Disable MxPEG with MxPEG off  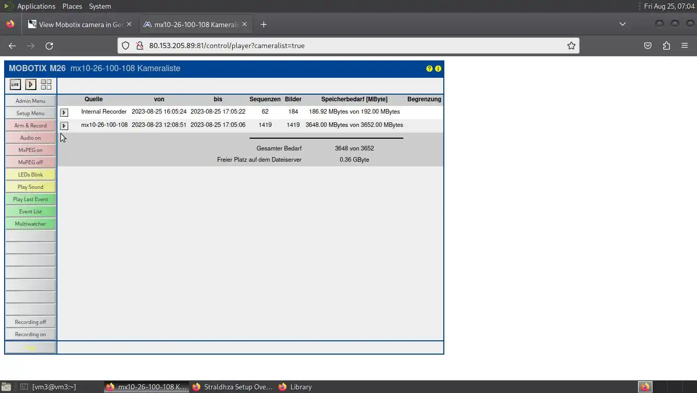tap(30, 162)
